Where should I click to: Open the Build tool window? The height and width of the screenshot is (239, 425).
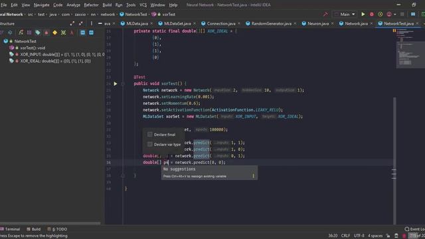[x=34, y=229]
